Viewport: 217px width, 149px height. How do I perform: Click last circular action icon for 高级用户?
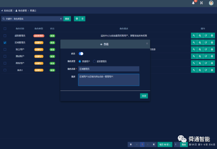pos(212,63)
